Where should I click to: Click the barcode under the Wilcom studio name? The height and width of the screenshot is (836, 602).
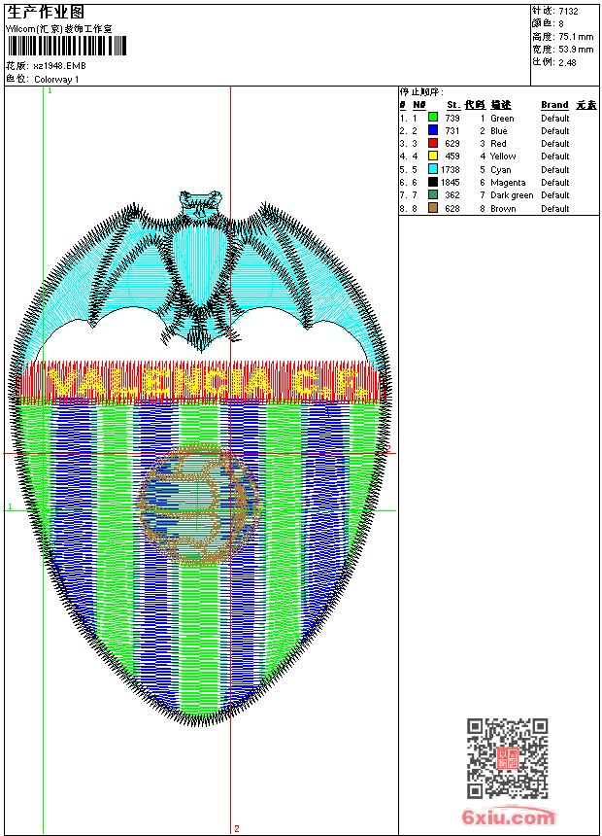[x=66, y=46]
